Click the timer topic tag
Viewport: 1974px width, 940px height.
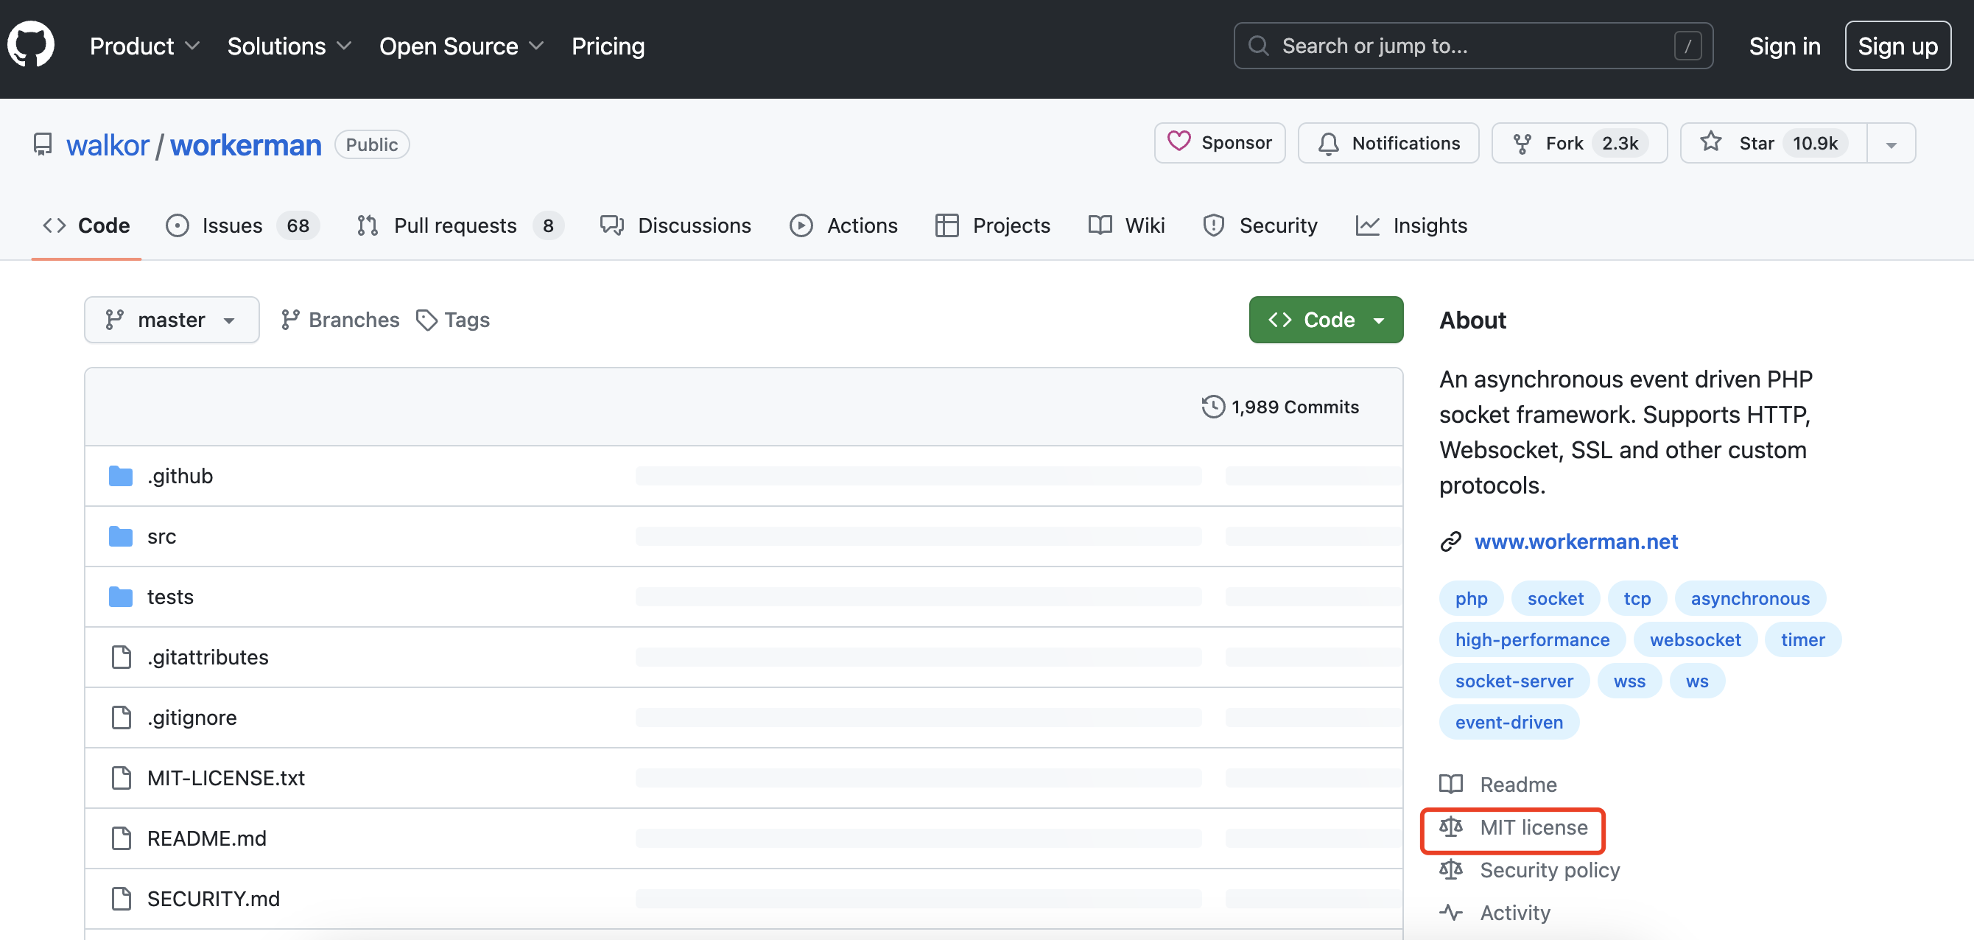pos(1802,640)
